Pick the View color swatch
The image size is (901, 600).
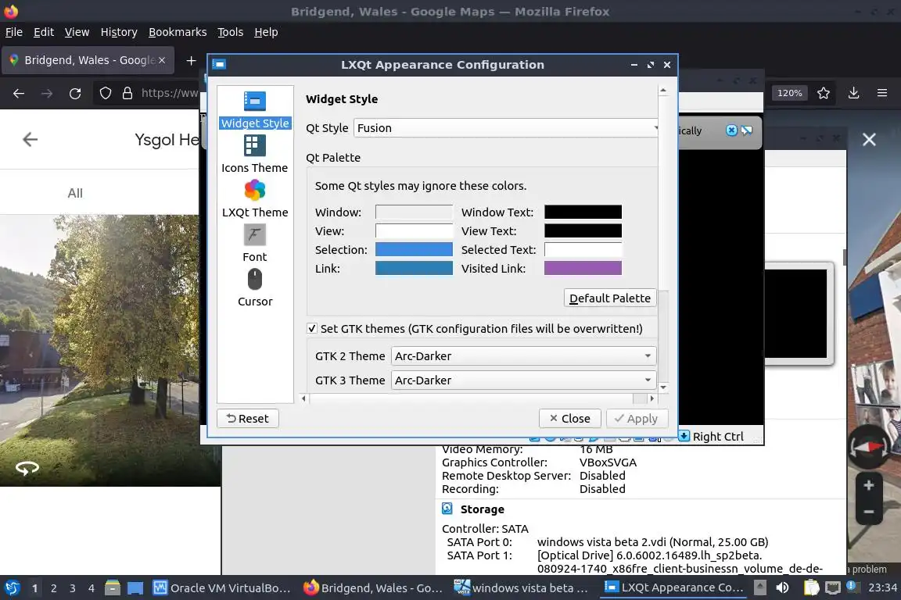[x=414, y=230]
